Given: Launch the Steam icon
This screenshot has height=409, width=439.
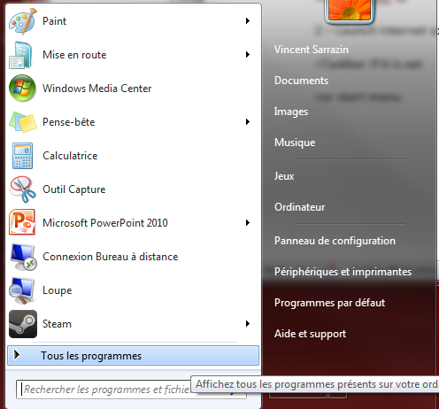Looking at the screenshot, I should [23, 324].
